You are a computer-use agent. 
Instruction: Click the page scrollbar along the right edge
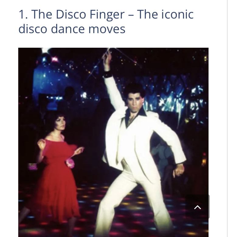coord(227,118)
